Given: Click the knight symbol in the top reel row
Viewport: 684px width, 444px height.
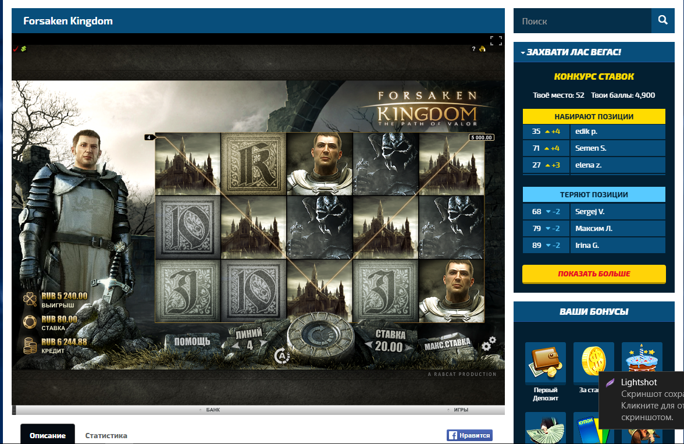Looking at the screenshot, I should coord(320,164).
